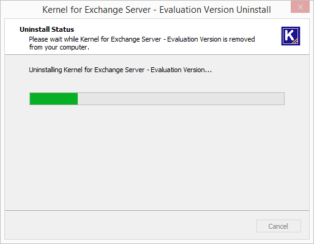Click the Kernel K logo icon
Image resolution: width=314 pixels, height=244 pixels.
[291, 36]
